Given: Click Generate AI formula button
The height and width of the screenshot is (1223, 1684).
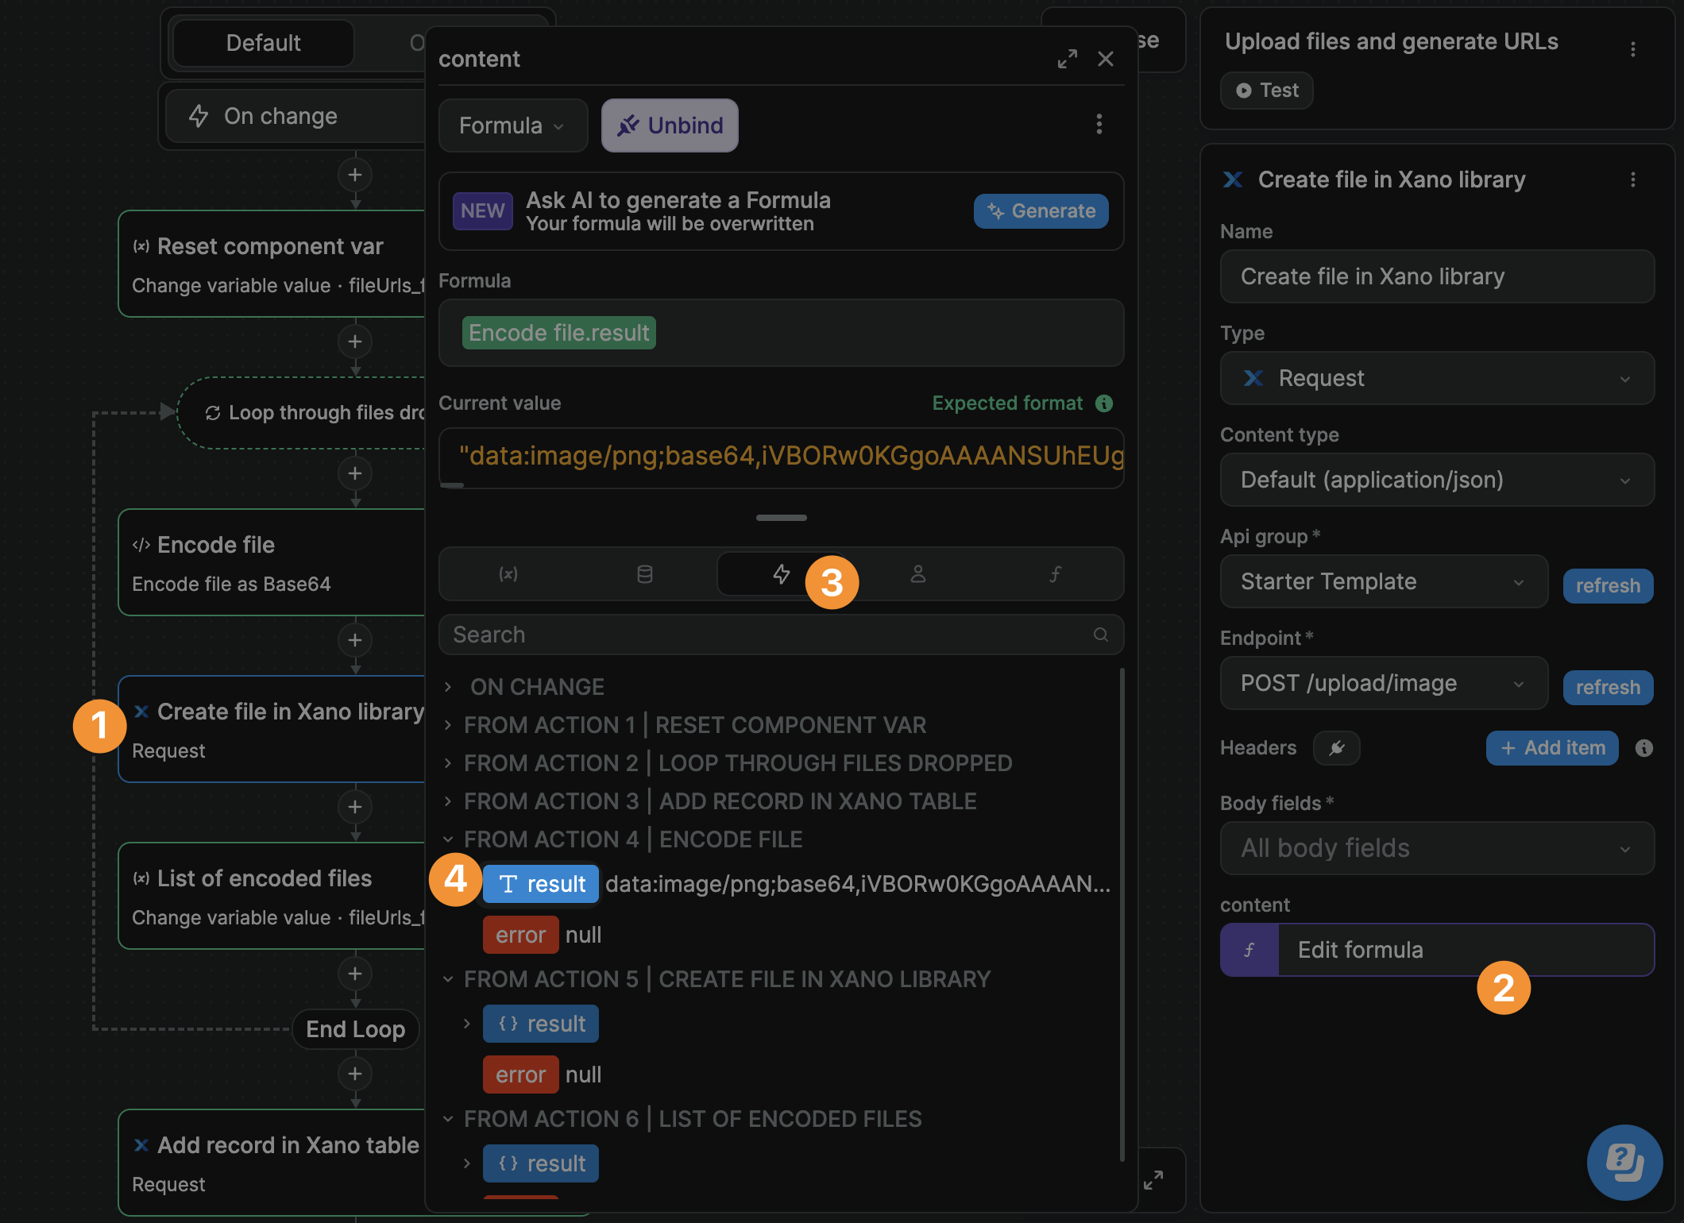Looking at the screenshot, I should tap(1041, 211).
